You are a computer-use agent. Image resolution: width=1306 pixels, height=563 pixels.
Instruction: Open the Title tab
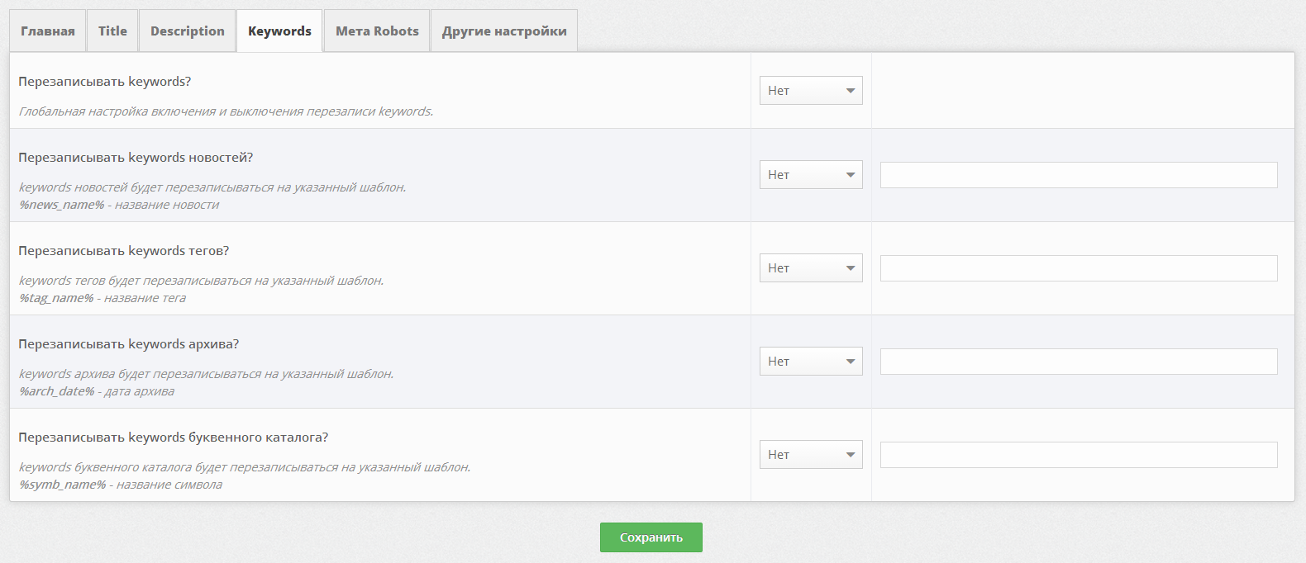coord(112,31)
